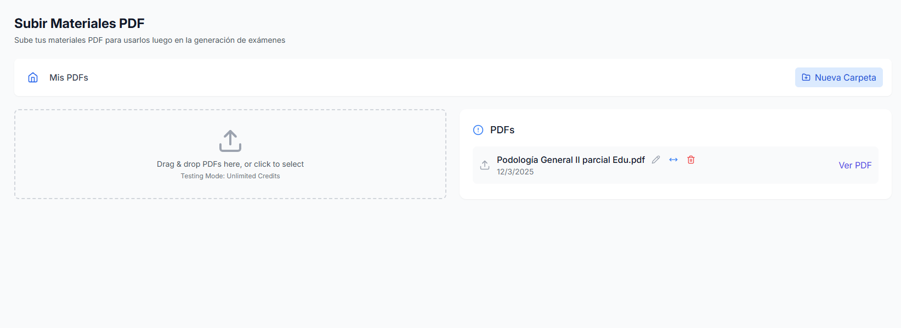The width and height of the screenshot is (901, 328).
Task: Click the PDFs section heading
Action: [502, 129]
